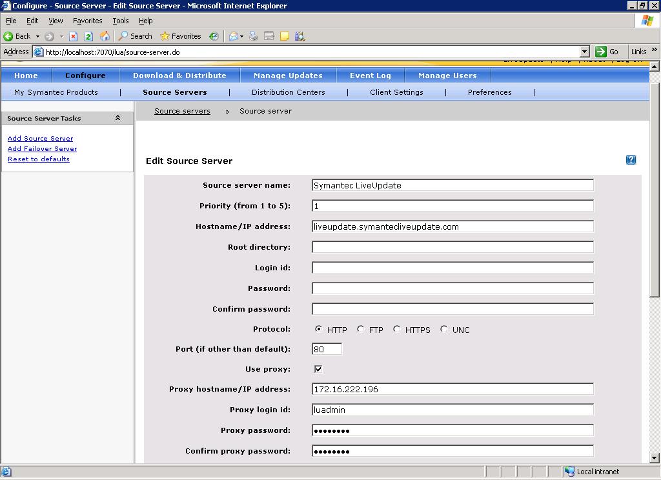The height and width of the screenshot is (480, 661).
Task: Click the Links toolbar label
Action: point(638,52)
